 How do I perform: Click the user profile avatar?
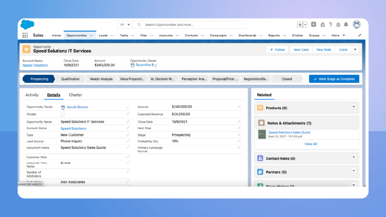click(x=357, y=24)
